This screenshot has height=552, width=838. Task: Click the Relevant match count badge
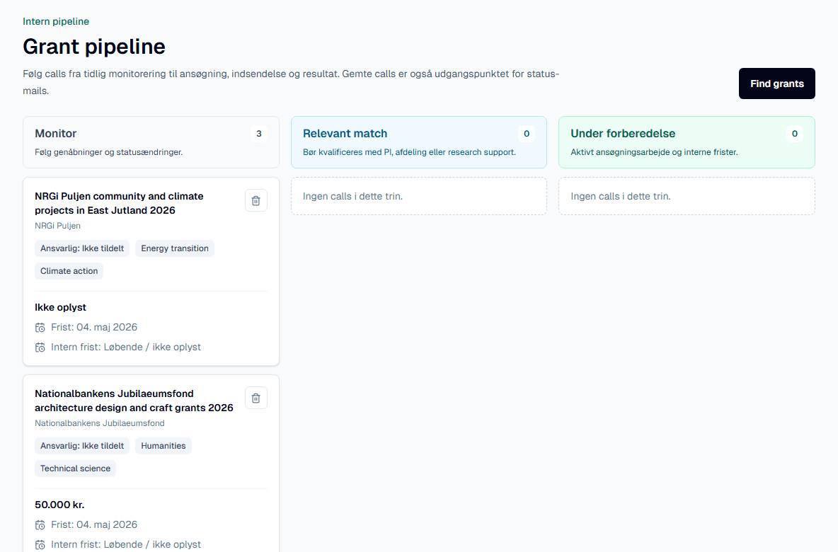pos(527,134)
